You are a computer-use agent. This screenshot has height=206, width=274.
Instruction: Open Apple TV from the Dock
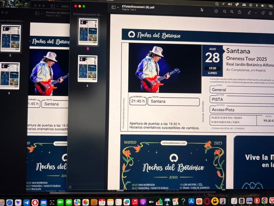point(151,202)
